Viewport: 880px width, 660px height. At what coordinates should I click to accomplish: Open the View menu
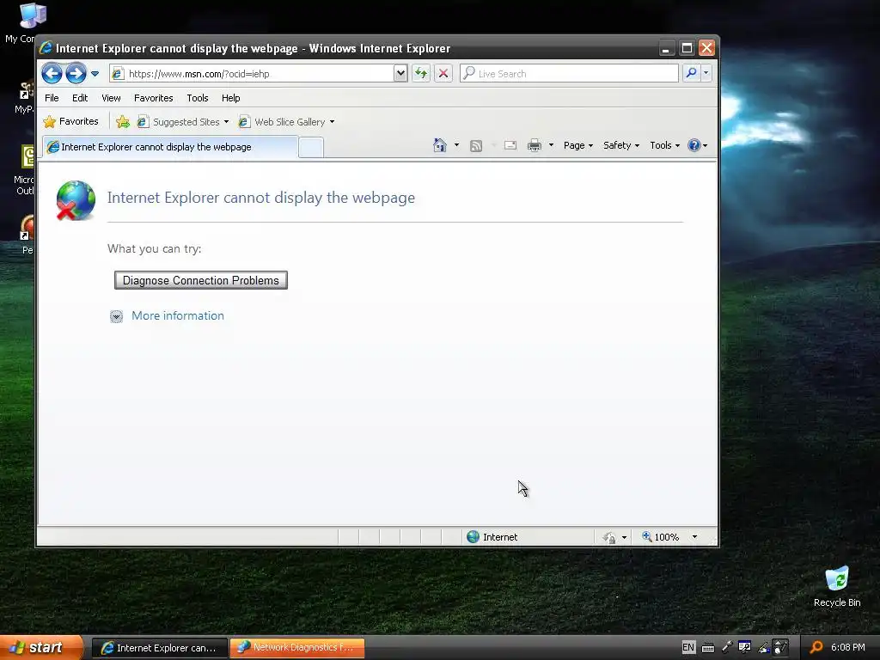point(111,98)
